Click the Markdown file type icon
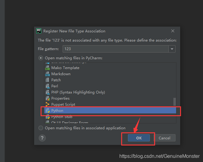 click(47, 74)
